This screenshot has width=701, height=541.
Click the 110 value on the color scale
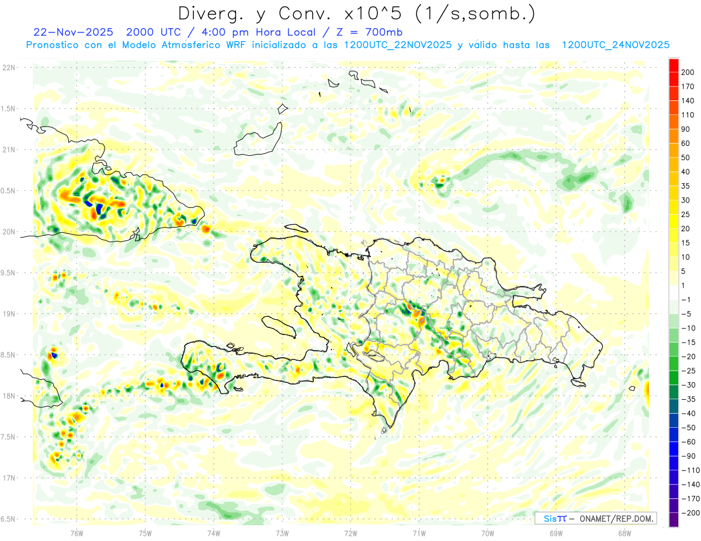pyautogui.click(x=689, y=115)
